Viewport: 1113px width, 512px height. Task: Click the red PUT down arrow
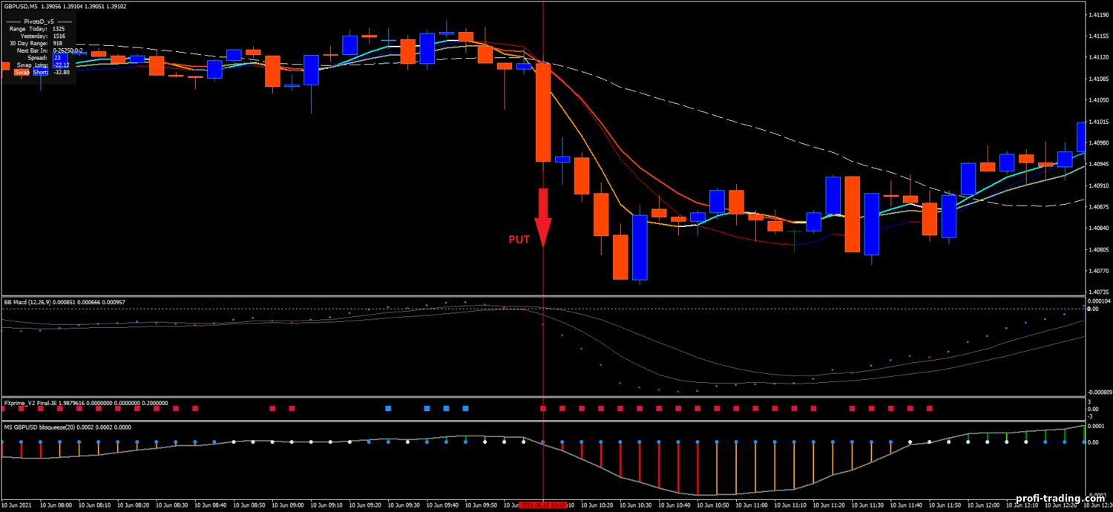coord(543,217)
